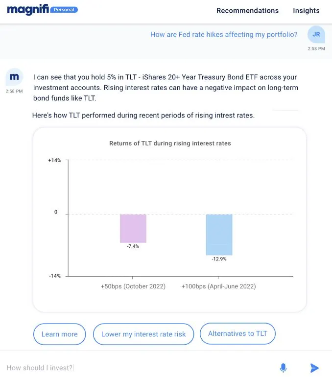This screenshot has width=332, height=377.
Task: Click the chart title about TLT returns
Action: (170, 143)
